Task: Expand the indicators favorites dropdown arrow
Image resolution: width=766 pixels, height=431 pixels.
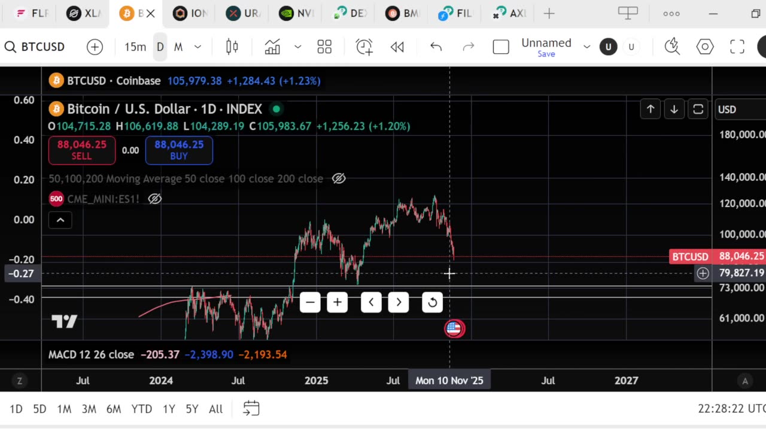Action: (297, 47)
